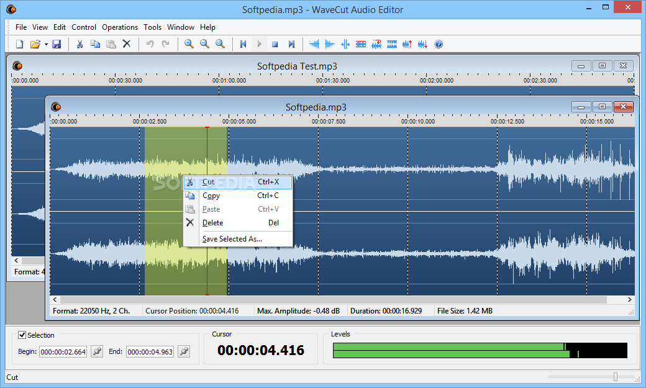The image size is (646, 388).
Task: Choose Cut from the context menu
Action: [238, 182]
